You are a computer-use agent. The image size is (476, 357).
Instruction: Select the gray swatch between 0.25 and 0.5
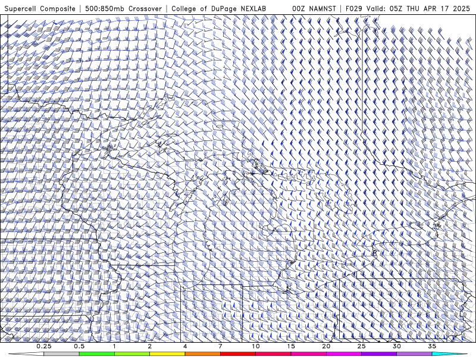[61, 354]
